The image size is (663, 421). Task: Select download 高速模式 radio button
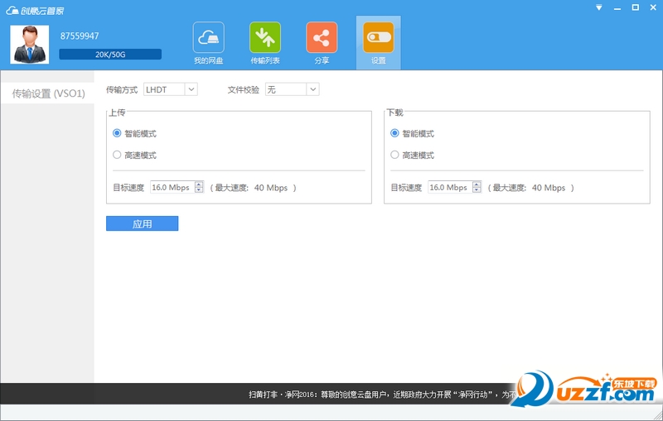[x=394, y=155]
